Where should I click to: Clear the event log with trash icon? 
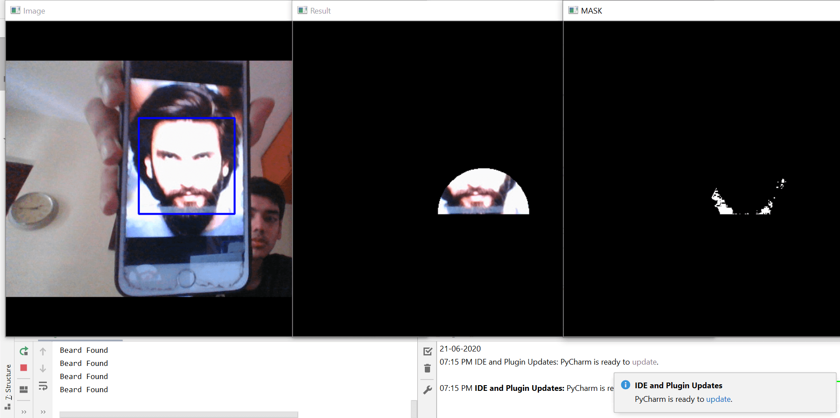(427, 369)
